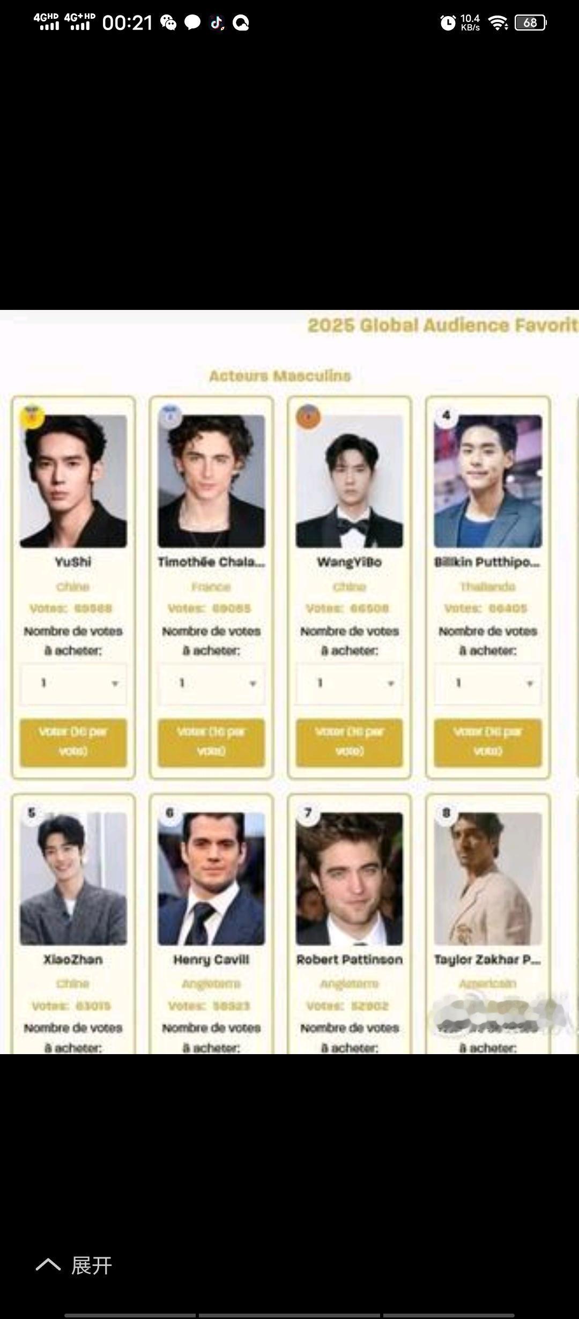Tap the alarm clock status icon

coord(448,23)
